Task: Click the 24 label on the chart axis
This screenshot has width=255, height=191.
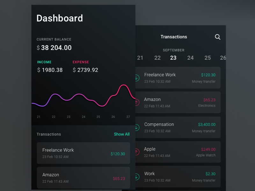Action: click(x=84, y=117)
